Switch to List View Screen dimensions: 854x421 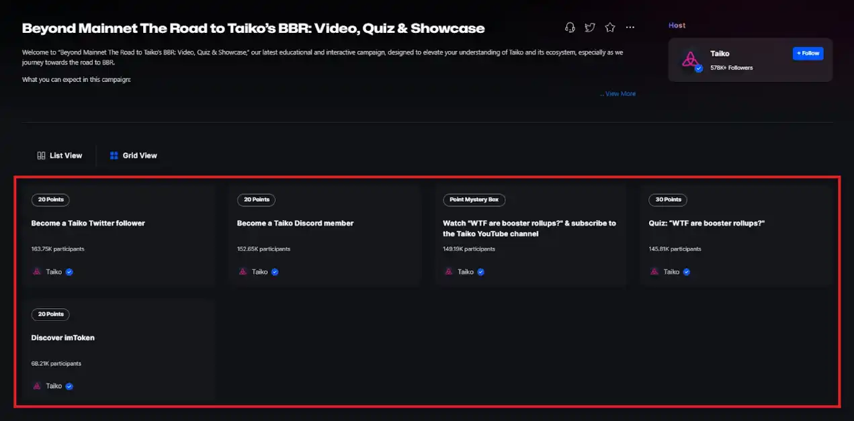click(x=65, y=156)
